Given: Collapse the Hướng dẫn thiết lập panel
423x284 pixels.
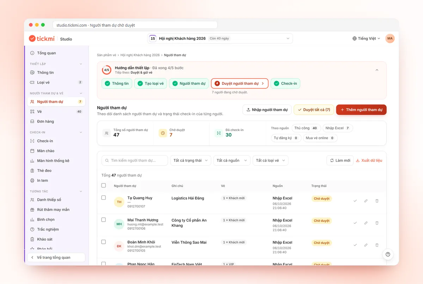Looking at the screenshot, I should pos(377,70).
